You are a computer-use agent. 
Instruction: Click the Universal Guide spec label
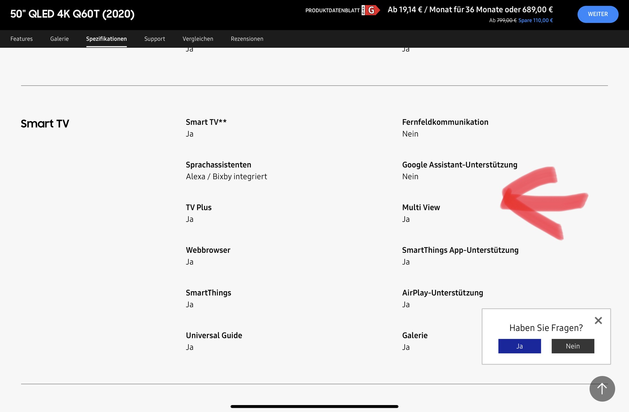pos(214,336)
